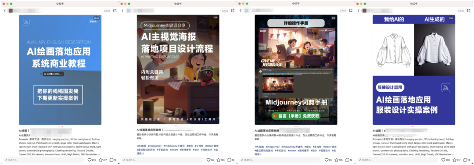The width and height of the screenshot is (474, 165).
Task: Favorite the 服装设计实操案例 post with star icon
Action: click(454, 160)
